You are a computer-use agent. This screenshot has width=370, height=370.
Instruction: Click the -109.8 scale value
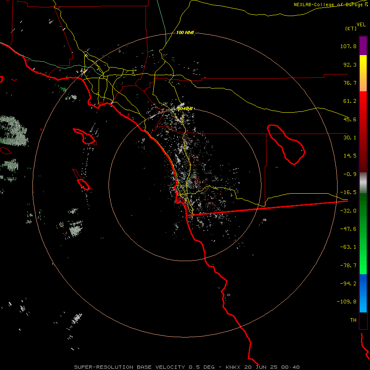(347, 302)
